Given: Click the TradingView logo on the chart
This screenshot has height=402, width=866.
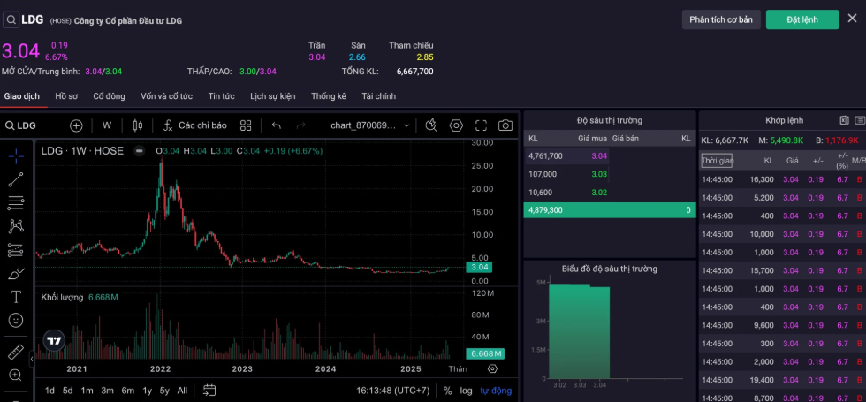Looking at the screenshot, I should pyautogui.click(x=54, y=341).
